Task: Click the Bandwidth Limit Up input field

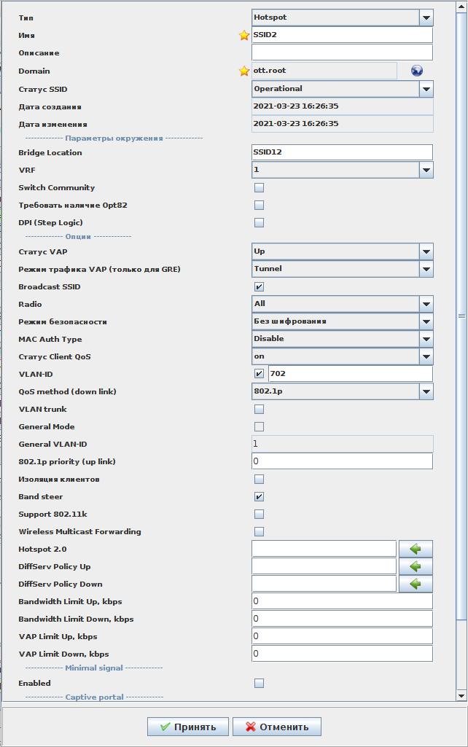Action: pos(342,601)
